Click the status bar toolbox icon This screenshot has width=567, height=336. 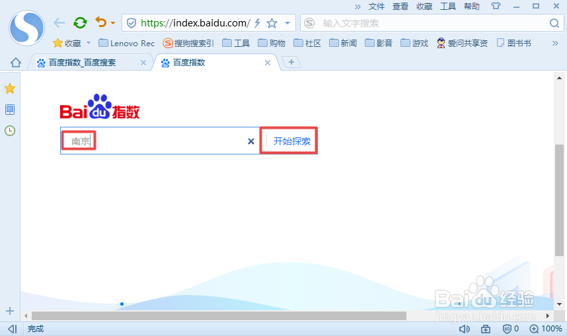pyautogui.click(x=486, y=329)
